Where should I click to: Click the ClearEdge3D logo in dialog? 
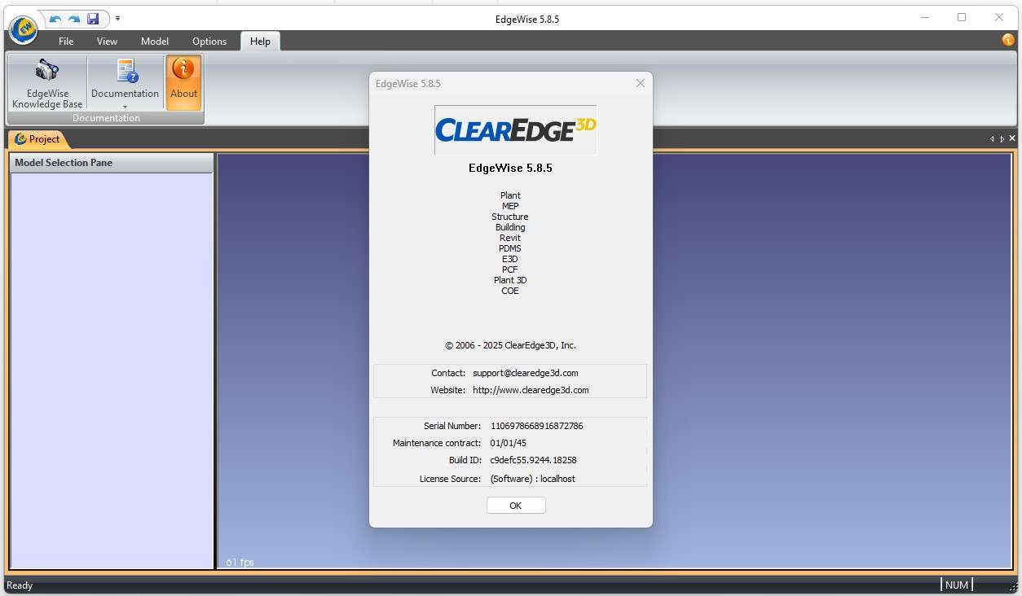click(x=515, y=129)
